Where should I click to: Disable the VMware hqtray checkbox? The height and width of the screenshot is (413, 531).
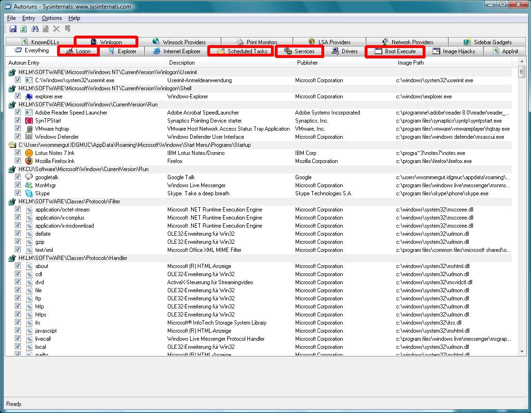(x=18, y=128)
